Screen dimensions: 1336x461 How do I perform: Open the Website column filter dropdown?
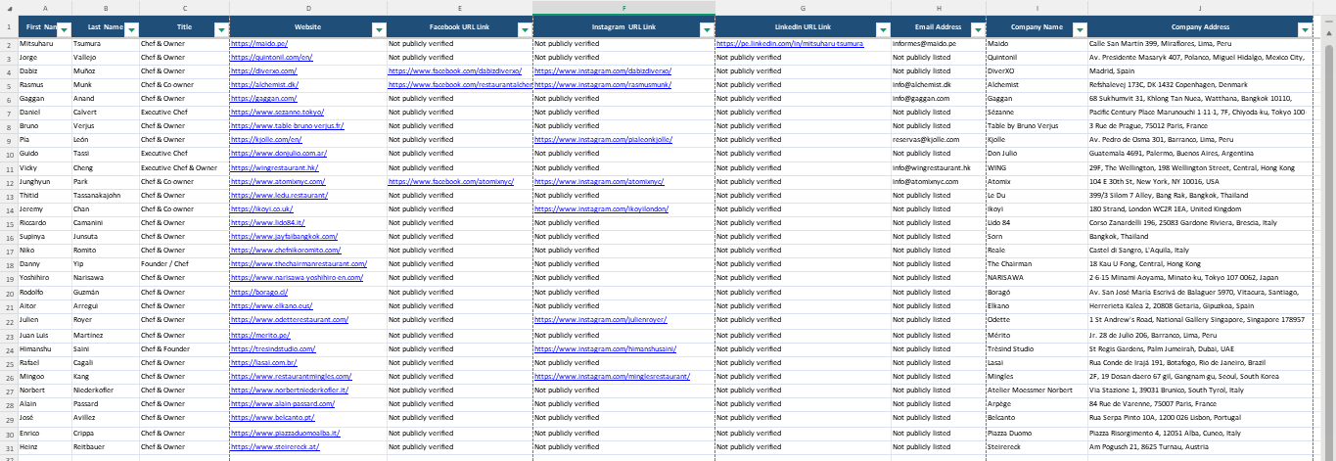(380, 30)
